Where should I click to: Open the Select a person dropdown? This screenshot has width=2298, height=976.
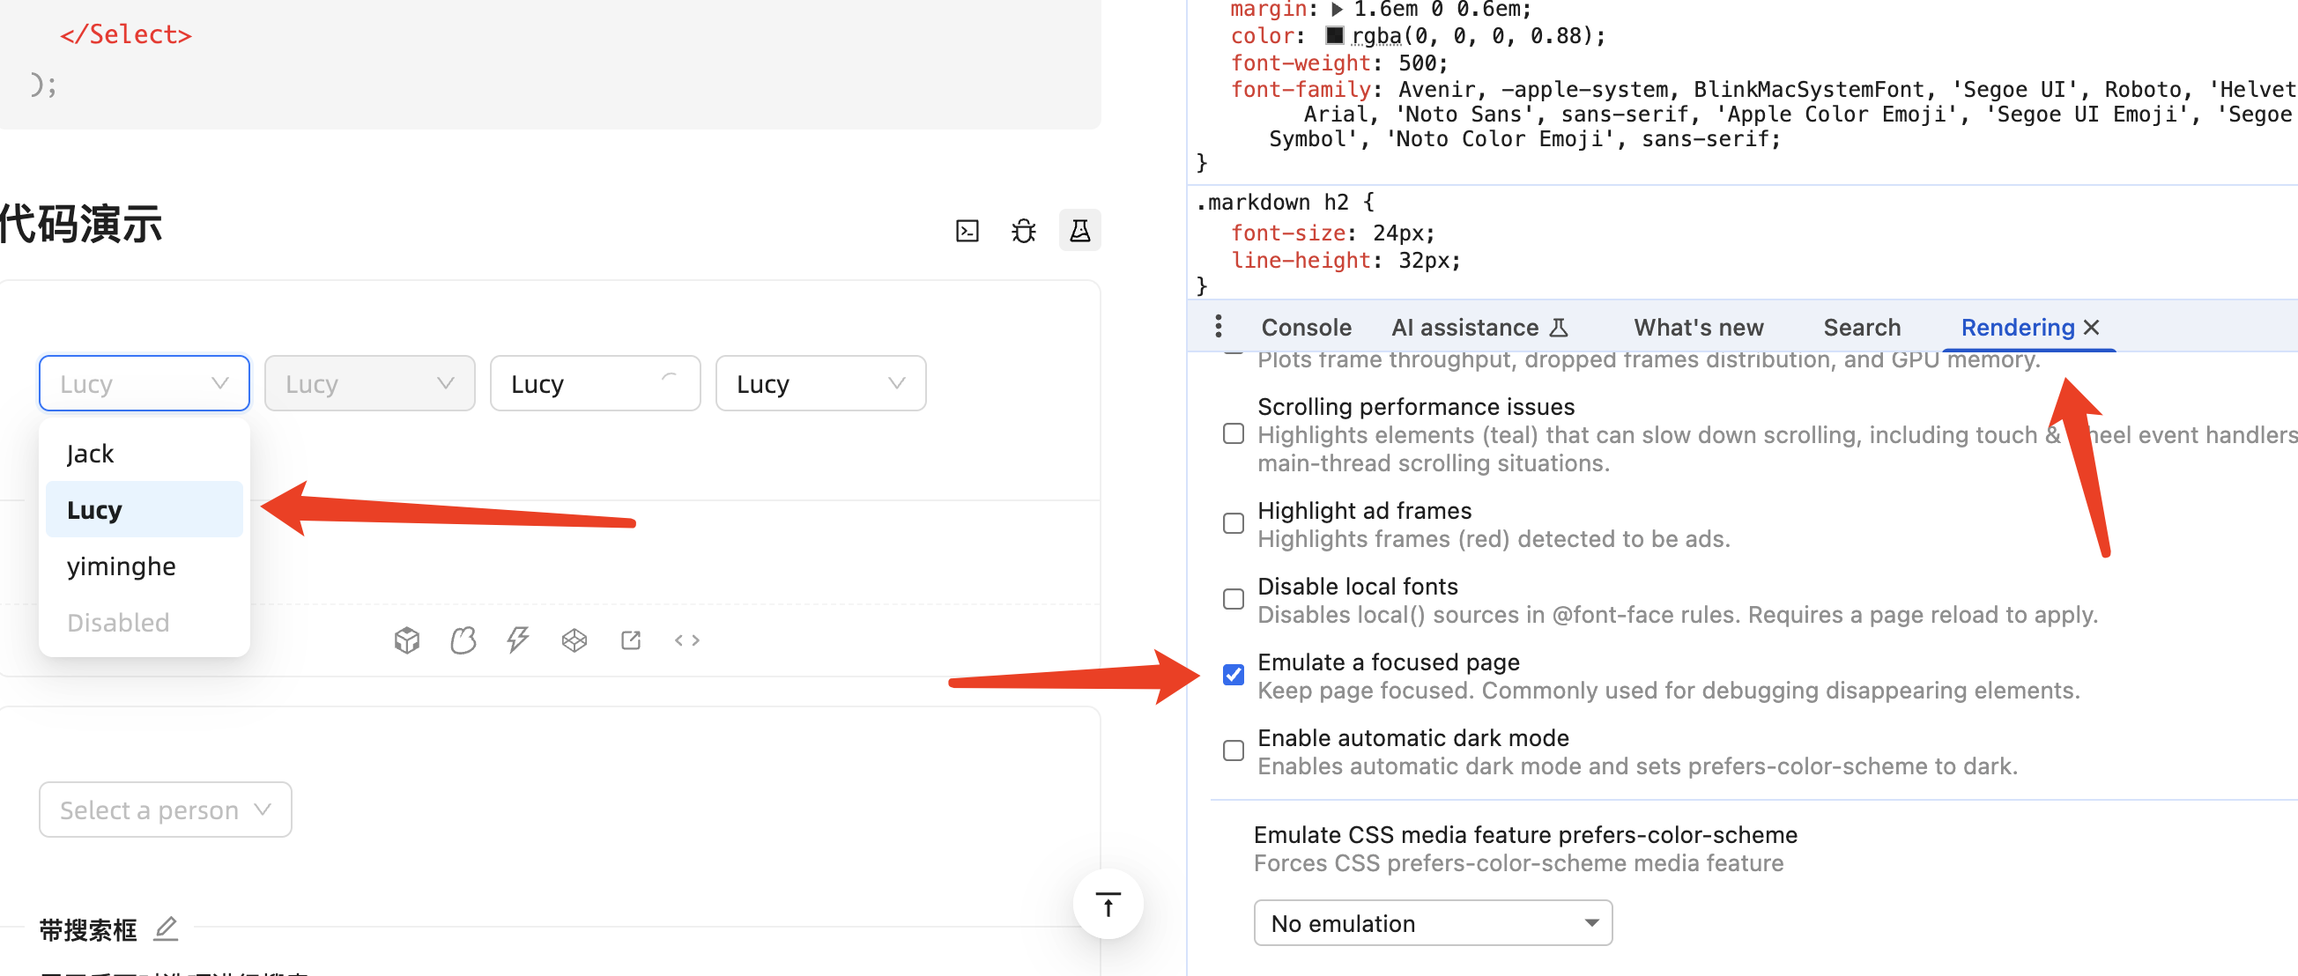(165, 810)
